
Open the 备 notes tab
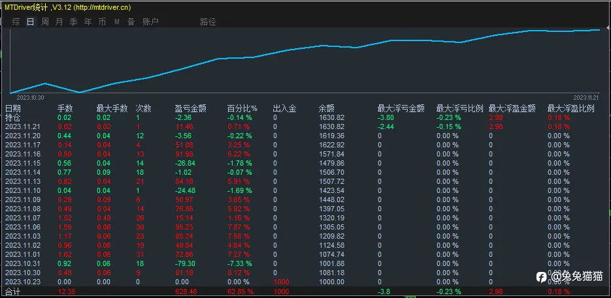[131, 22]
